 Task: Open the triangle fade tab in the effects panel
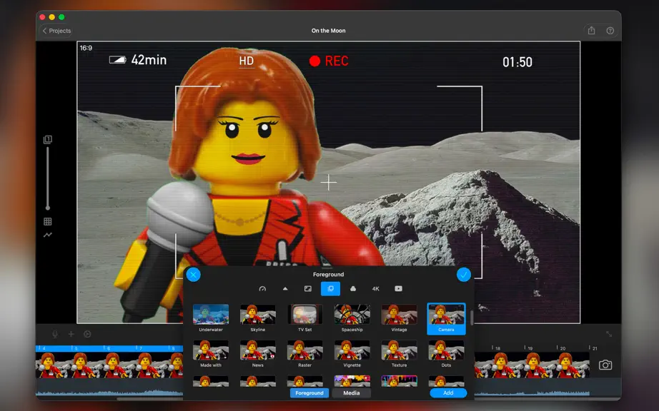coord(285,288)
